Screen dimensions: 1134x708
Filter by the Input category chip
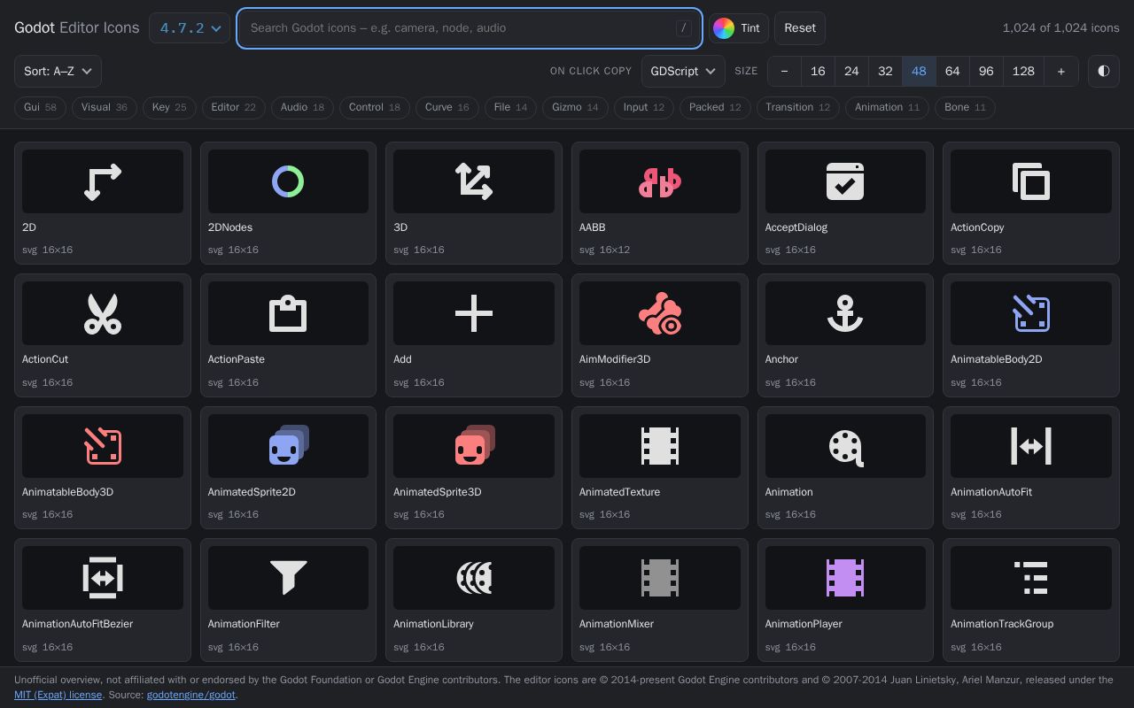tap(644, 107)
